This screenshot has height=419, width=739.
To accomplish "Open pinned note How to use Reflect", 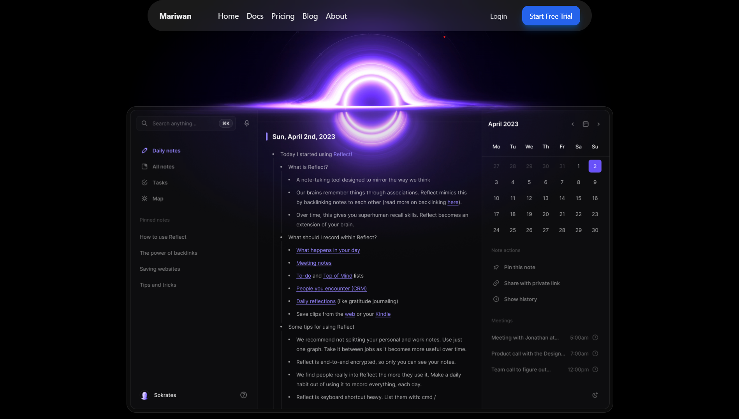I will [163, 237].
